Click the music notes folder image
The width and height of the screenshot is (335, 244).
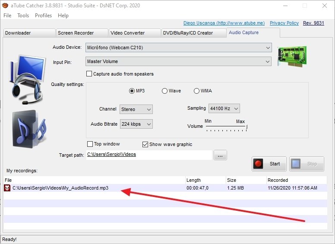[x=28, y=129]
